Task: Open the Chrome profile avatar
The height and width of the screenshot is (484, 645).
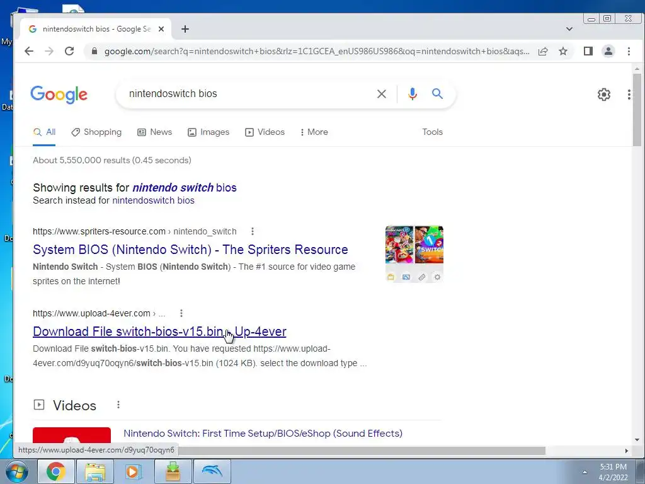Action: click(608, 51)
